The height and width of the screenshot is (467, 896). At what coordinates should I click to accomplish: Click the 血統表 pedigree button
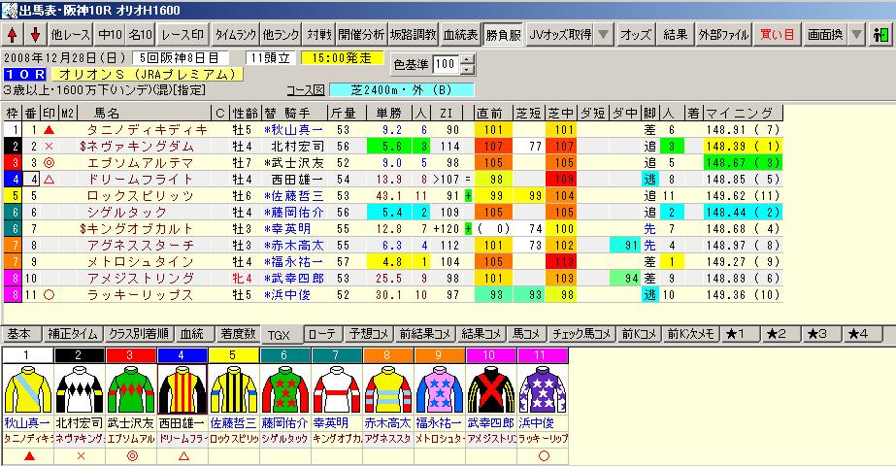point(460,35)
